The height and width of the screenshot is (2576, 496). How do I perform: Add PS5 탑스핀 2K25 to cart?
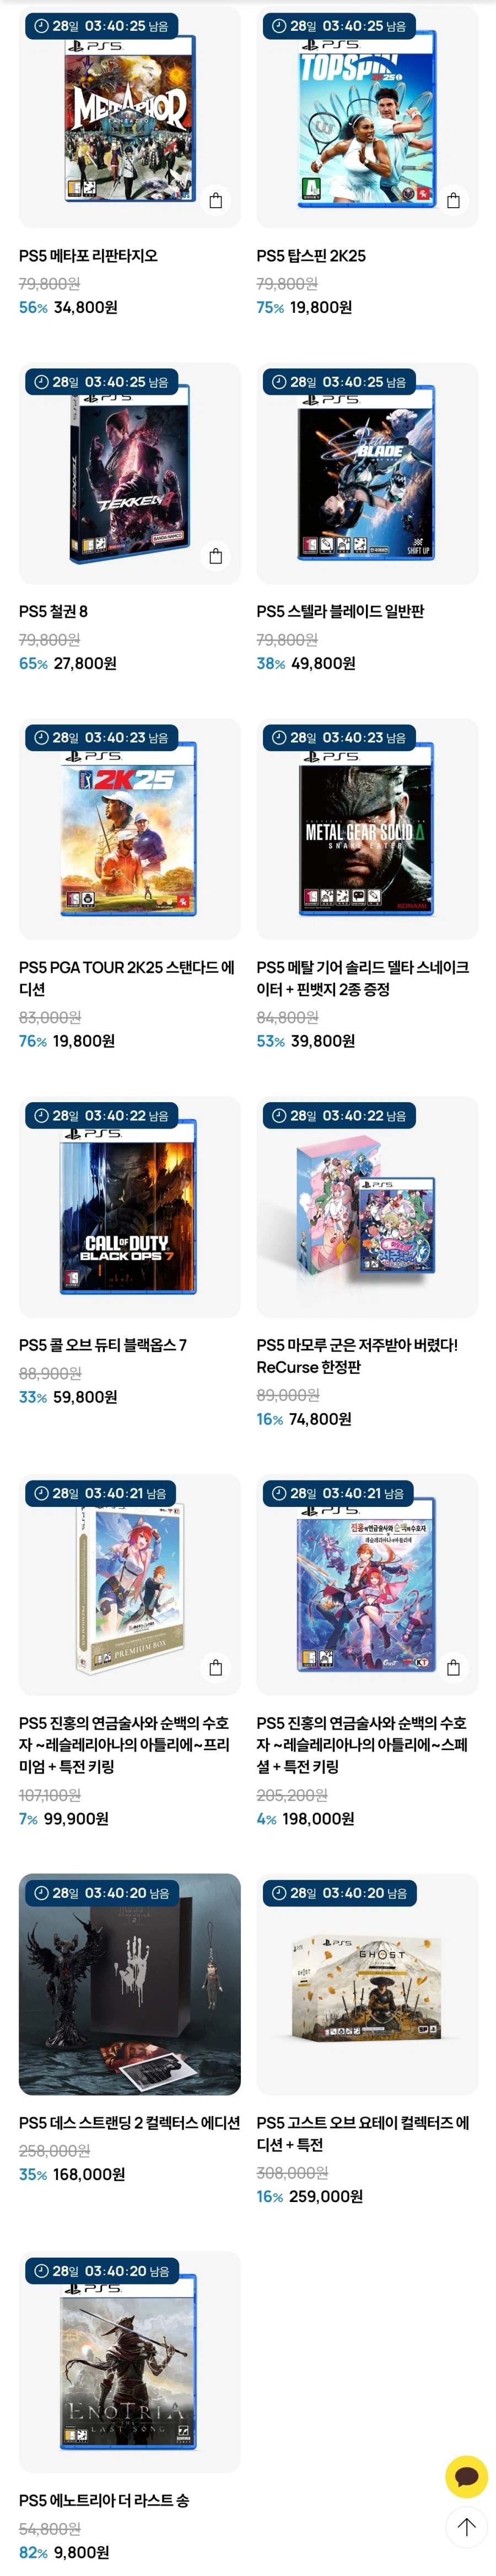pyautogui.click(x=453, y=200)
